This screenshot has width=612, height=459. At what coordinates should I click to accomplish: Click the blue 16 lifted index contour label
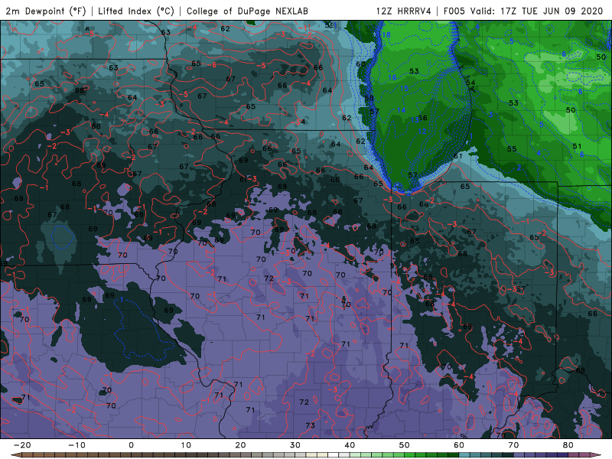coord(392,77)
